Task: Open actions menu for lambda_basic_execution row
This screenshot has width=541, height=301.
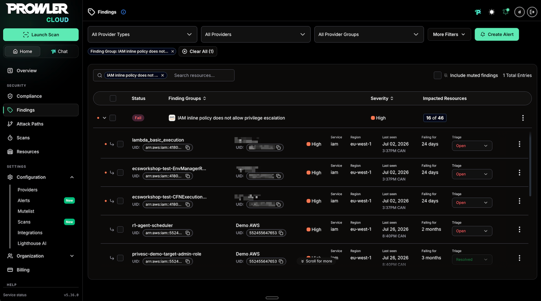Action: tap(520, 144)
